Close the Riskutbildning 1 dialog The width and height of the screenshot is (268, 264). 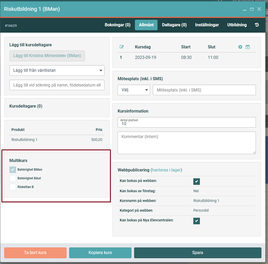point(259,9)
